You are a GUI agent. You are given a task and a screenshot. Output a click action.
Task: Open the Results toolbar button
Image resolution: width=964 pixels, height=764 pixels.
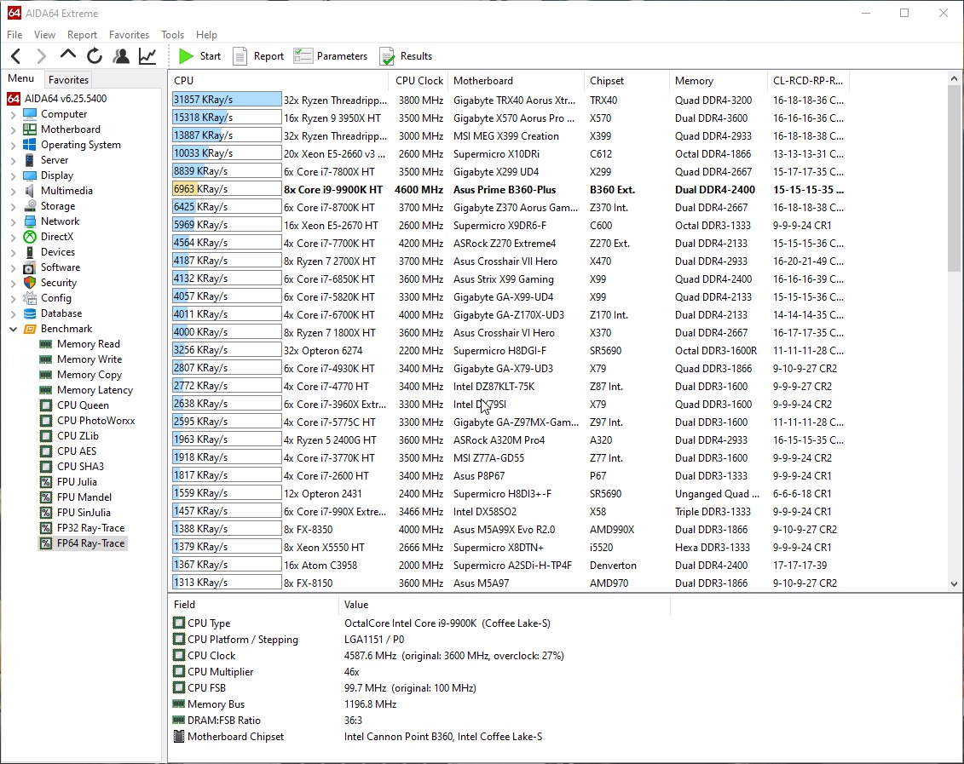point(406,56)
